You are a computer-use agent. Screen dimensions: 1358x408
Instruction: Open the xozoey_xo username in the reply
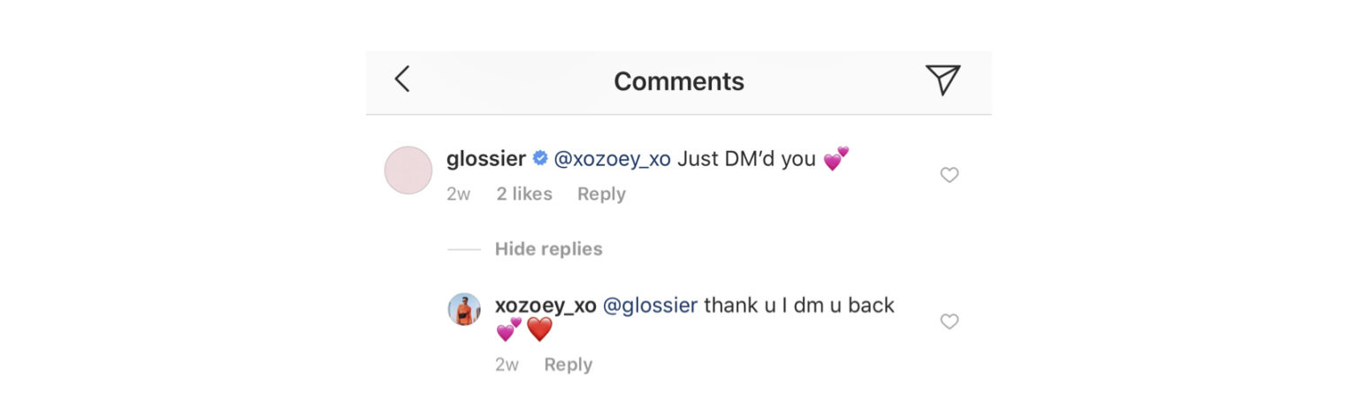[545, 306]
